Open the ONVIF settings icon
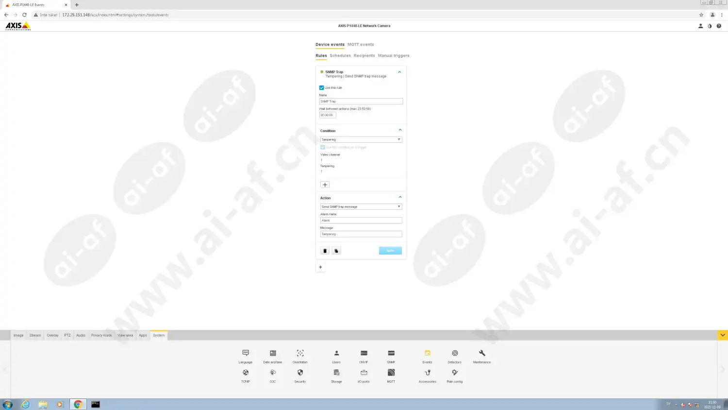This screenshot has width=728, height=410. click(x=364, y=353)
